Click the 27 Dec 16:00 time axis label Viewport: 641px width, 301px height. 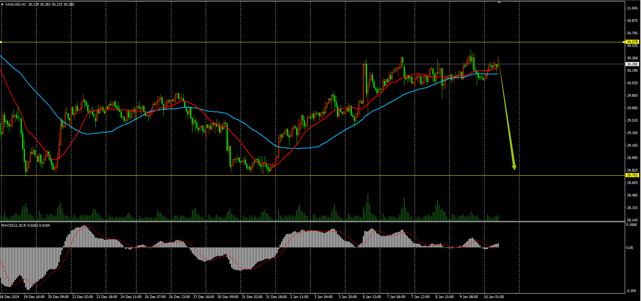(204, 297)
